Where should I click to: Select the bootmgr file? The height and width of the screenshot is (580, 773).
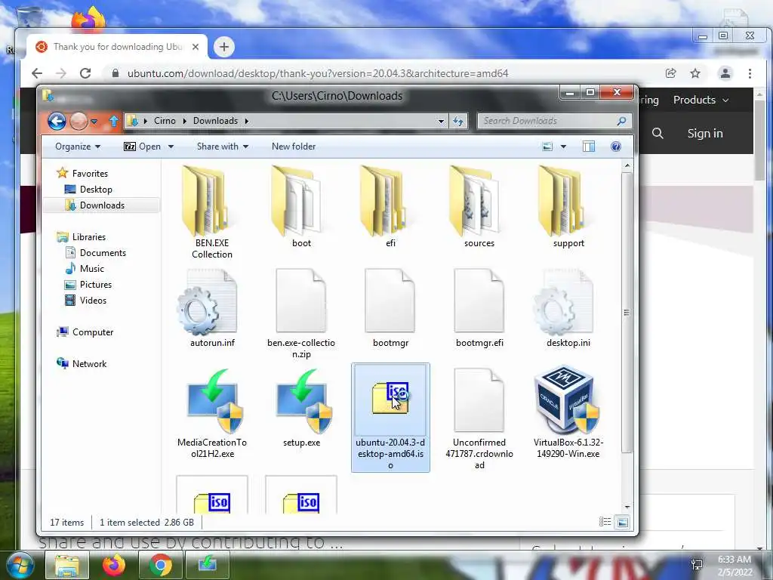(390, 308)
